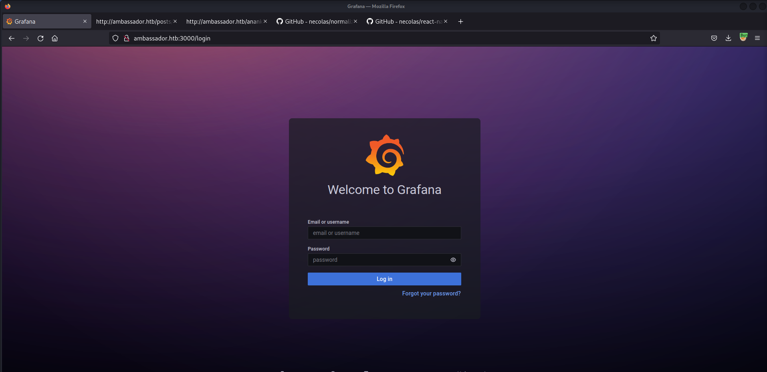The width and height of the screenshot is (767, 372).
Task: Close the necolas/react-native GitHub tab
Action: pyautogui.click(x=446, y=22)
